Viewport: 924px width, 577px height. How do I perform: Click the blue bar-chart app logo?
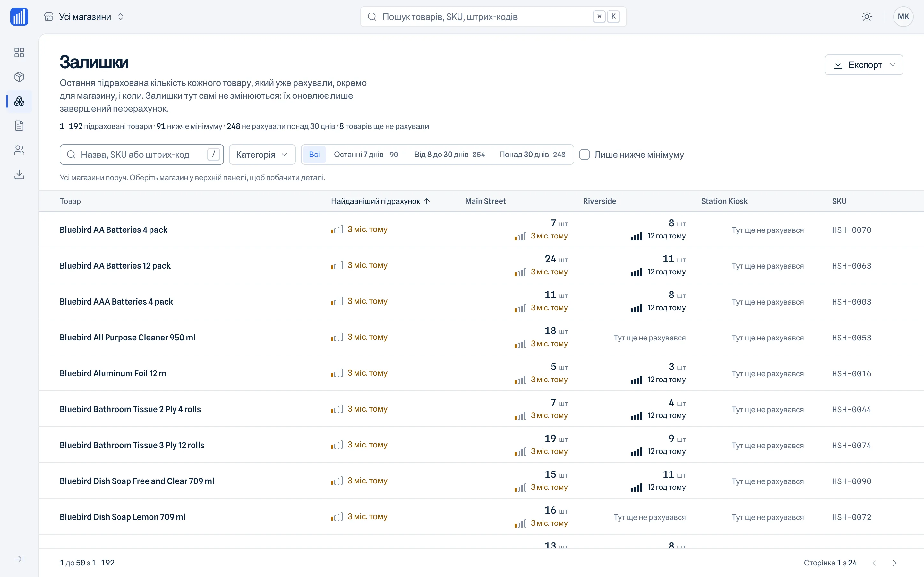19,17
